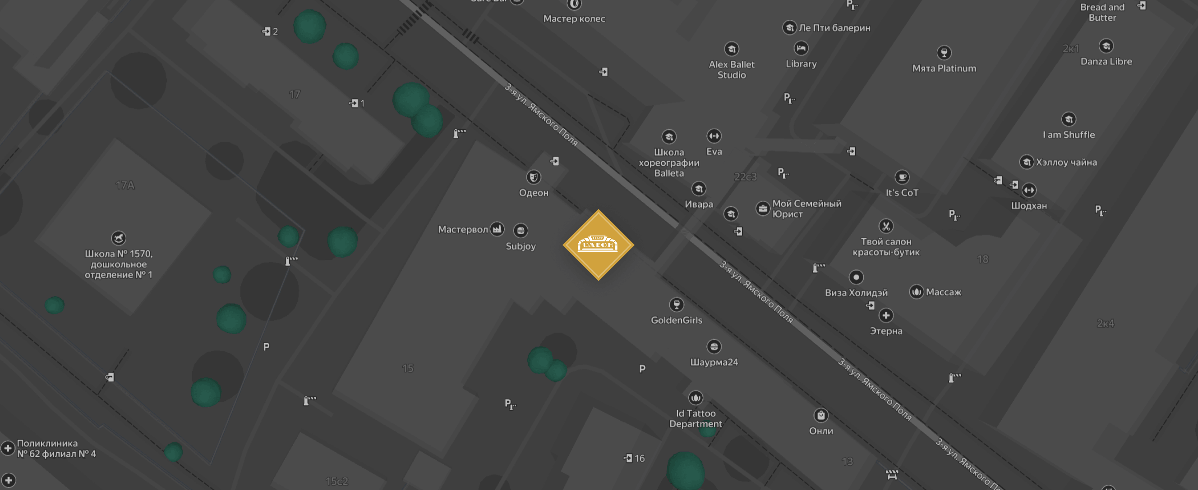Open the Eva fitness dumbbell icon
This screenshot has width=1198, height=490.
pyautogui.click(x=714, y=136)
